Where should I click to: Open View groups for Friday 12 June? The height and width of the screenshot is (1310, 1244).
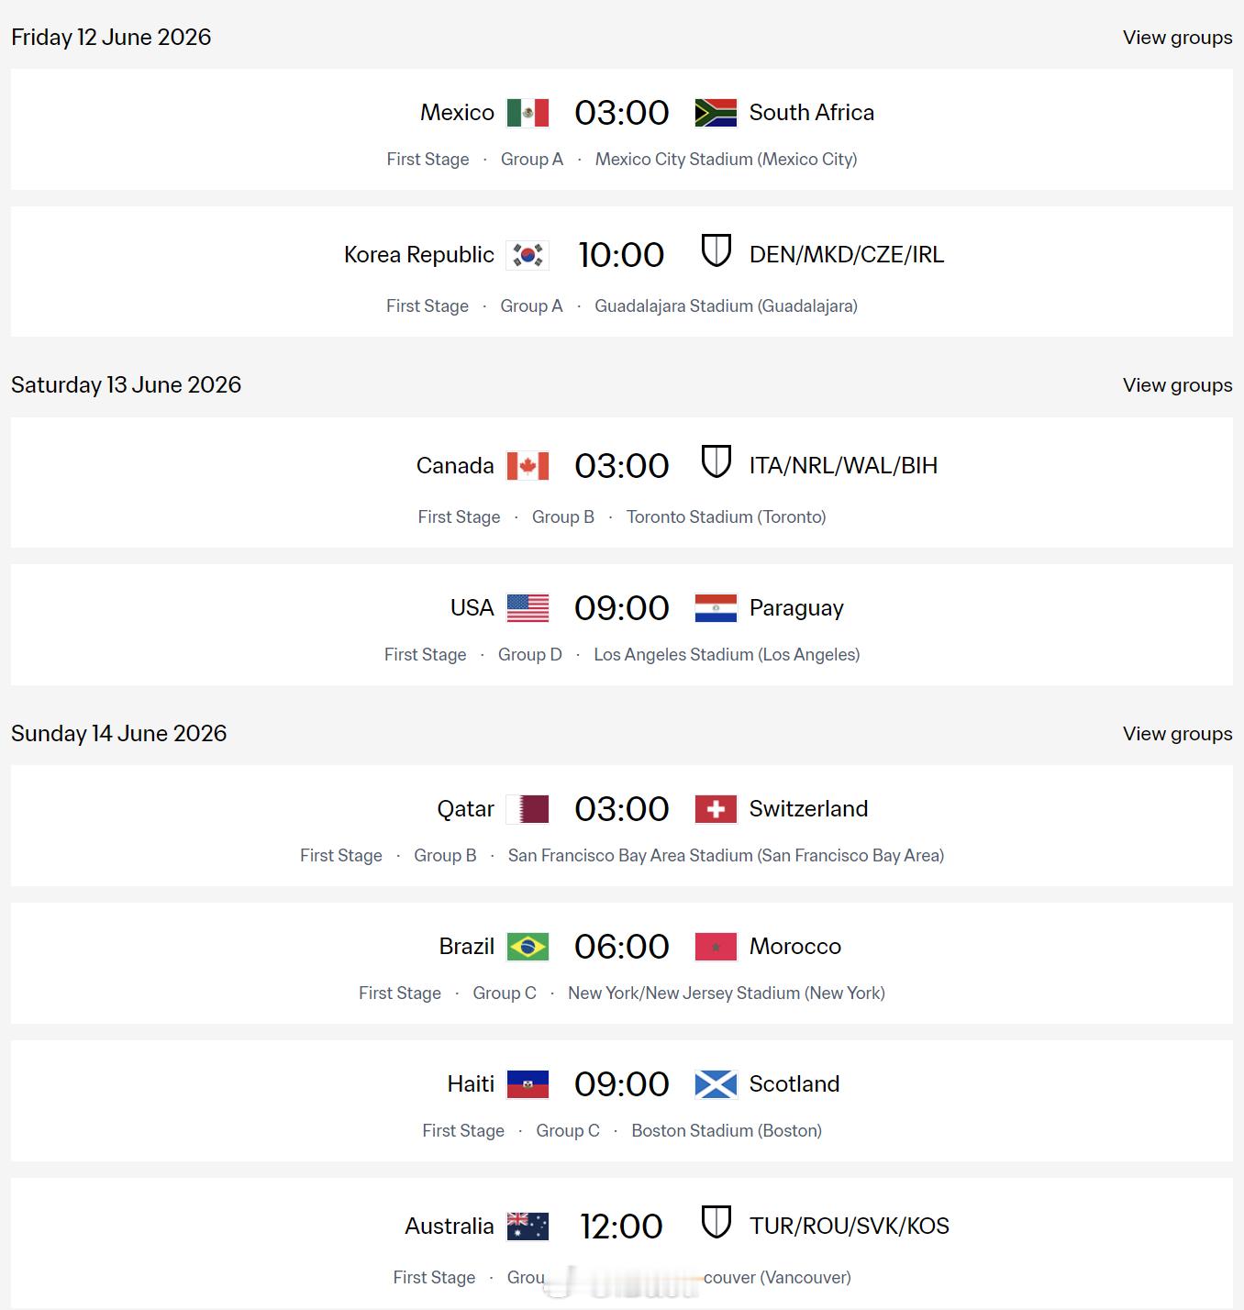point(1177,38)
